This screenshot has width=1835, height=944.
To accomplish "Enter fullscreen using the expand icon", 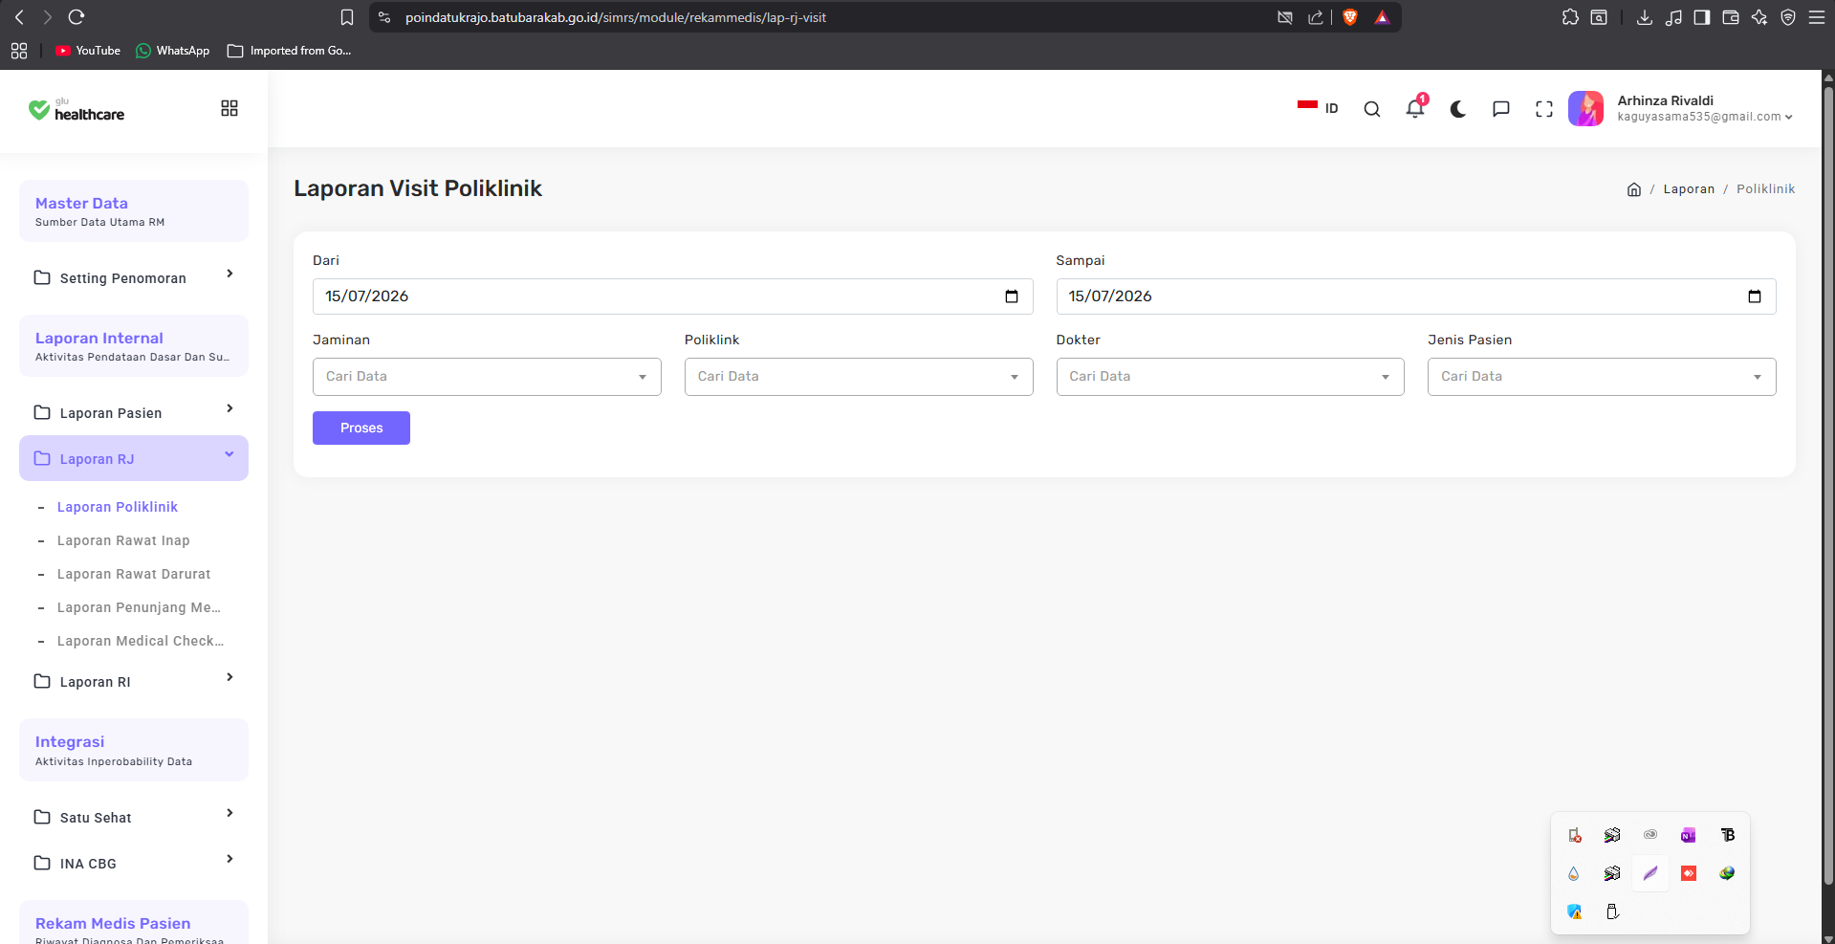I will (x=1544, y=109).
